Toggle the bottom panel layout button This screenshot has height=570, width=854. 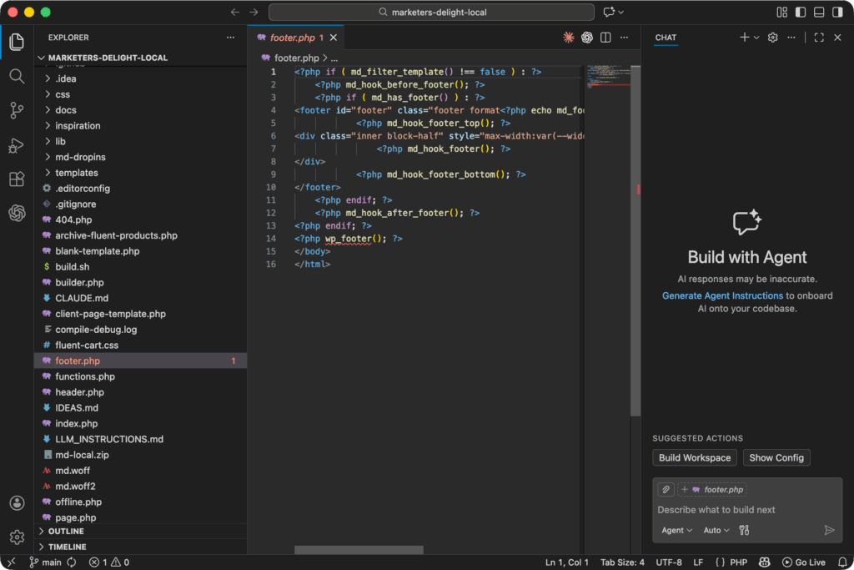(x=819, y=13)
